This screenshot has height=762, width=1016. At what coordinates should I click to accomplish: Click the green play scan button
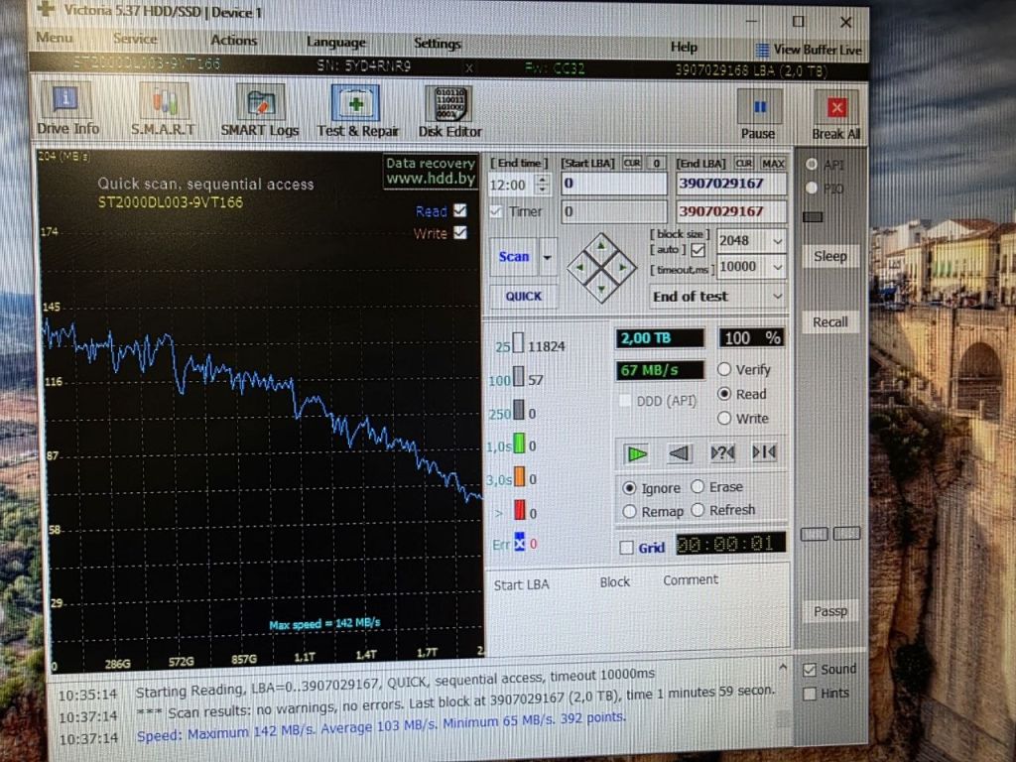coord(637,453)
